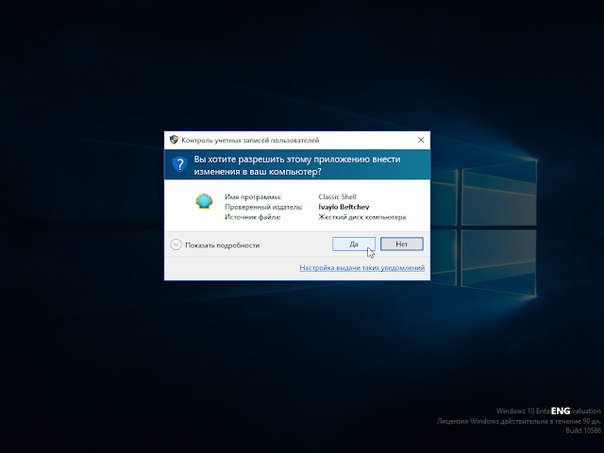
Task: Click the Classic Shell seashell icon
Action: (x=204, y=201)
